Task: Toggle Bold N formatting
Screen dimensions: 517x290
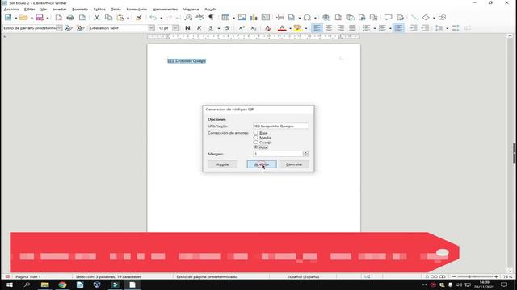Action: click(x=187, y=28)
